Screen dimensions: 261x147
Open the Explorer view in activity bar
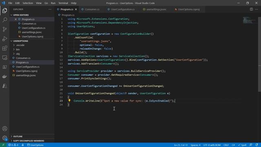[x=4, y=11]
